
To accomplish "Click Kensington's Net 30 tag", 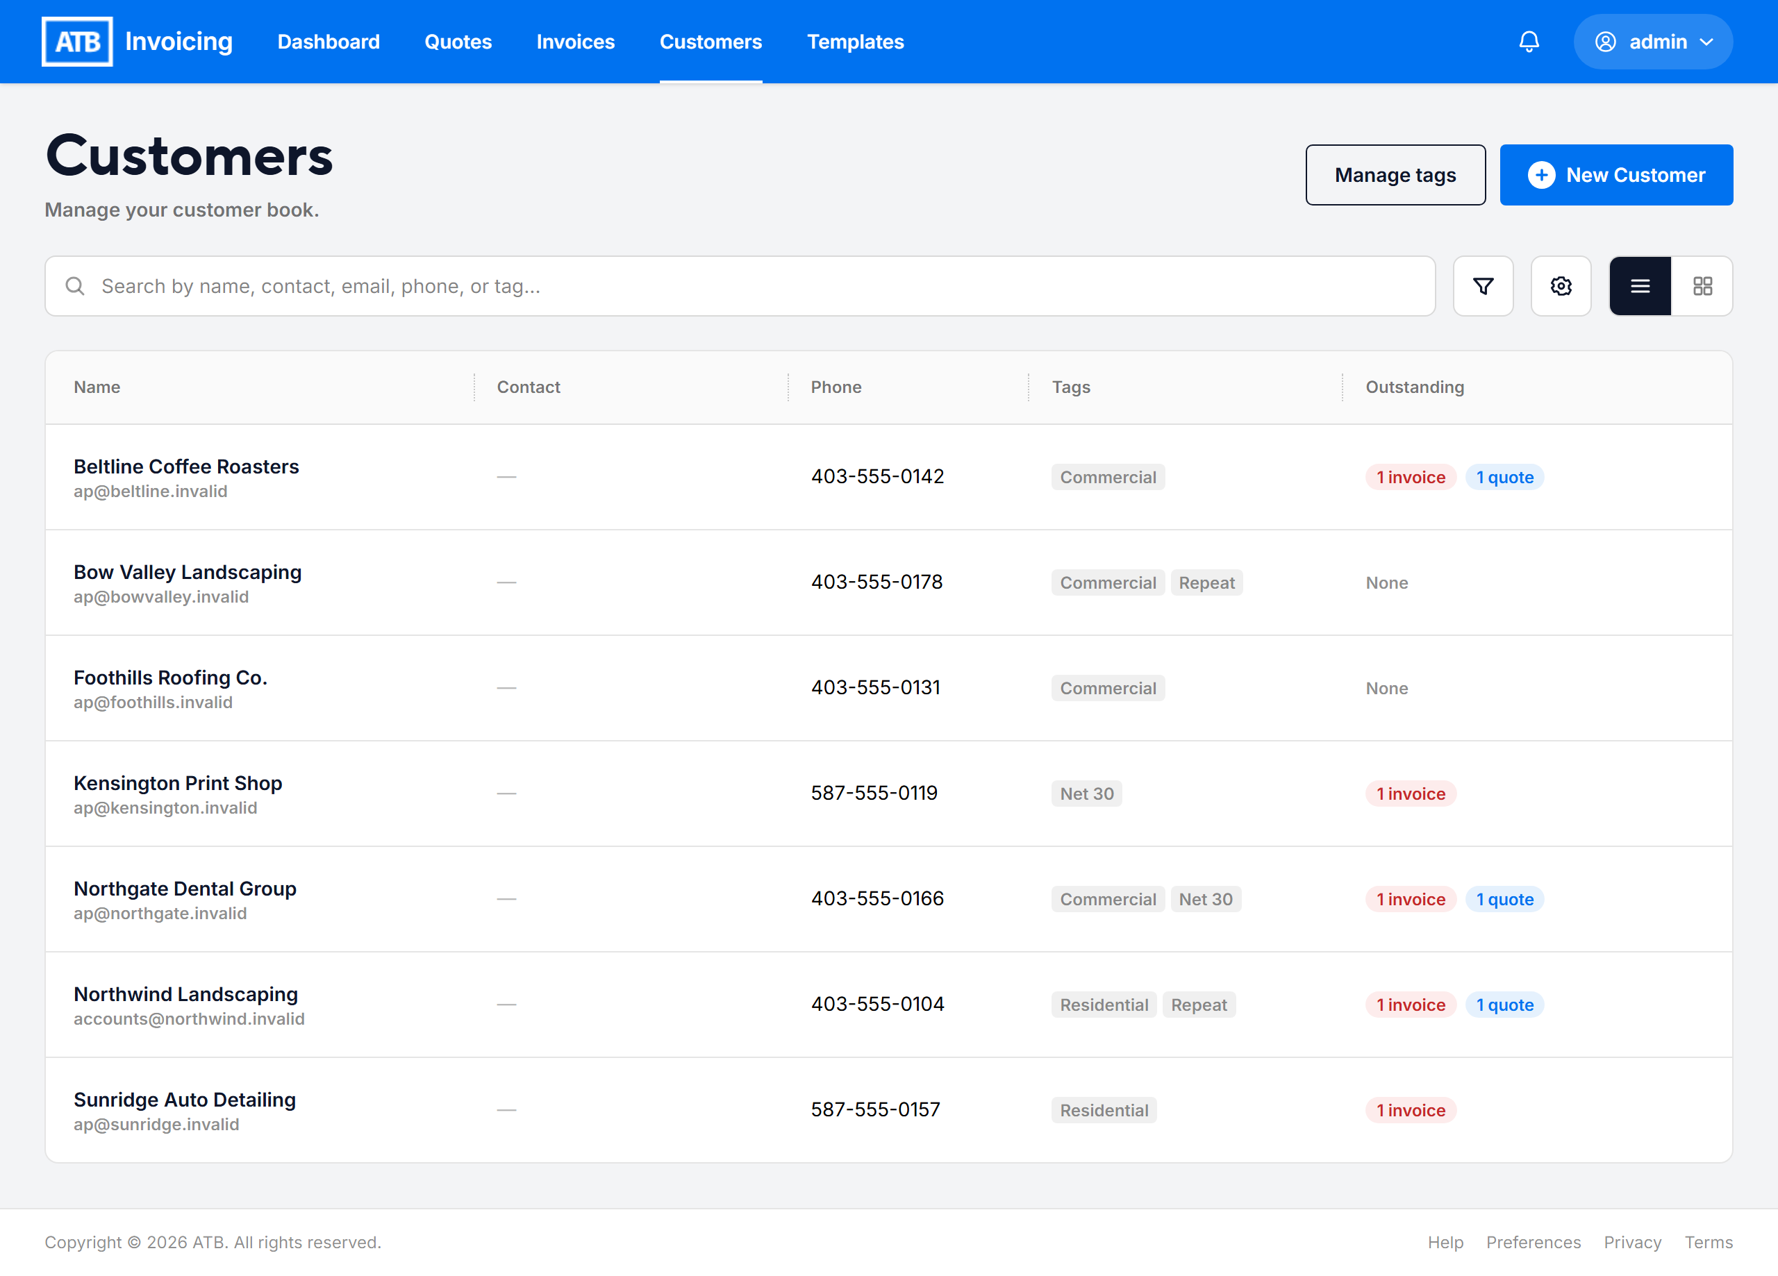I will (x=1086, y=794).
